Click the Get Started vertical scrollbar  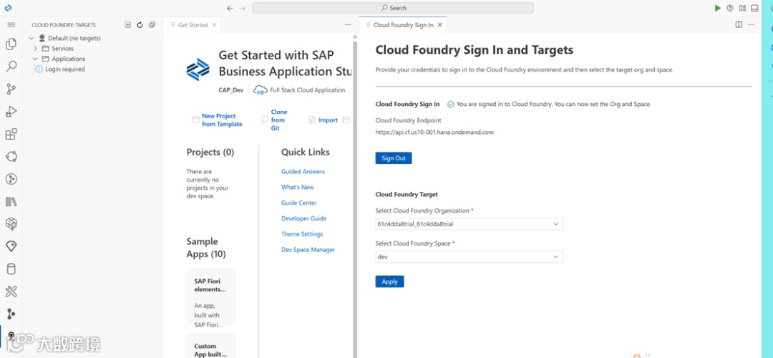tap(355, 143)
